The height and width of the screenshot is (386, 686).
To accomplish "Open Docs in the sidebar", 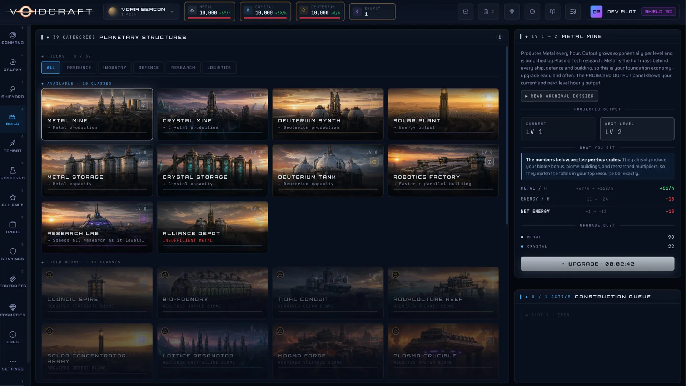I will tap(13, 338).
